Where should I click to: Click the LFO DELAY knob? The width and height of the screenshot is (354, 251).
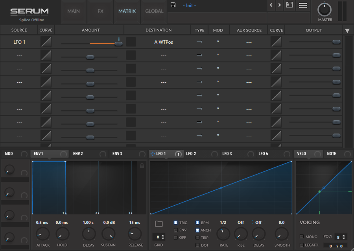pyautogui.click(x=259, y=234)
